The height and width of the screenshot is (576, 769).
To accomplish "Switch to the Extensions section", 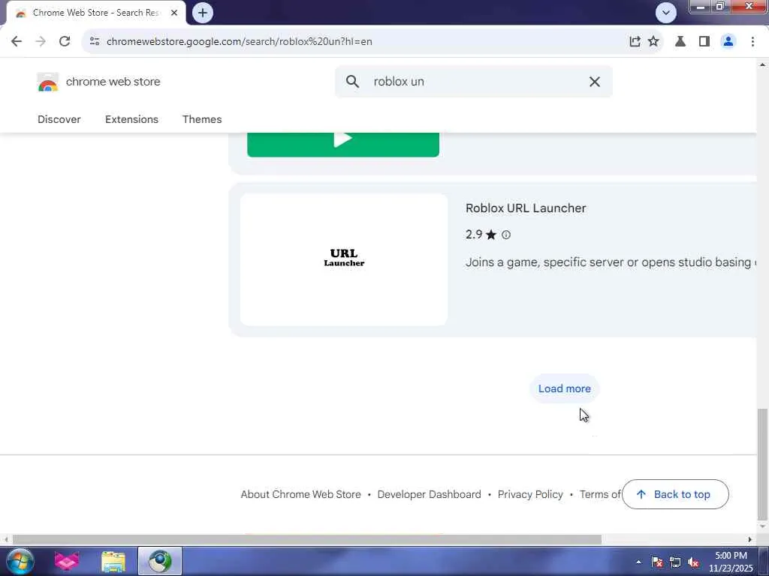I will coord(131,119).
